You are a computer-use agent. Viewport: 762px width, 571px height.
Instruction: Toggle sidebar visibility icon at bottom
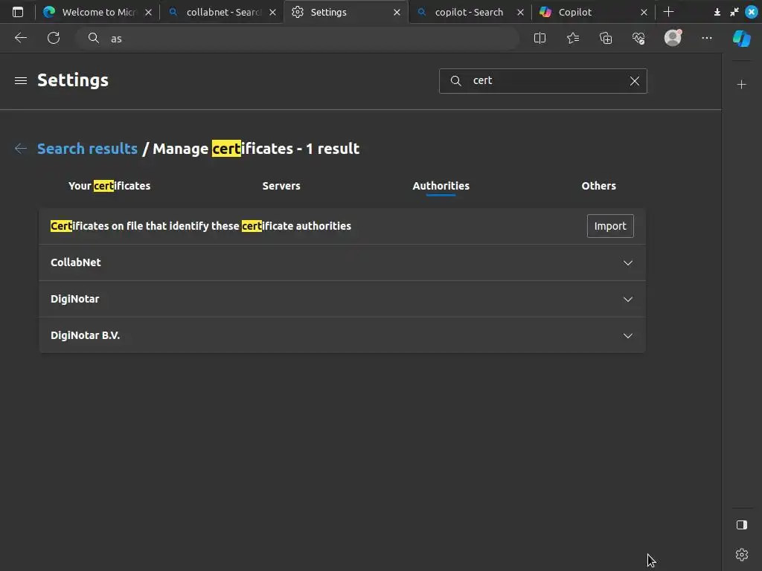point(742,525)
